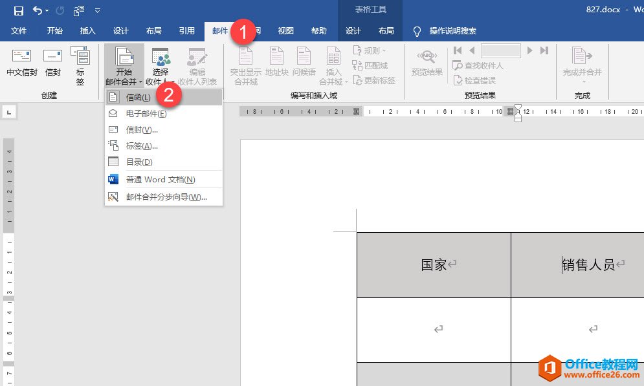The width and height of the screenshot is (644, 386).
Task: Open 选择收件人 dropdown
Action: (x=160, y=65)
